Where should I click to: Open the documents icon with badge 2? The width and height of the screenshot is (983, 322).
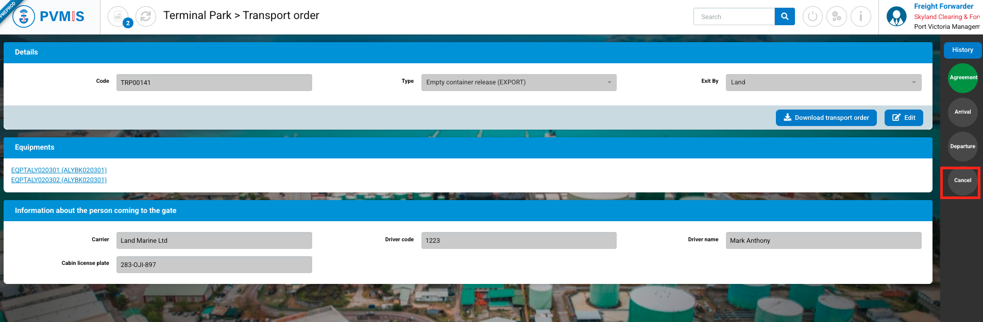(x=118, y=16)
